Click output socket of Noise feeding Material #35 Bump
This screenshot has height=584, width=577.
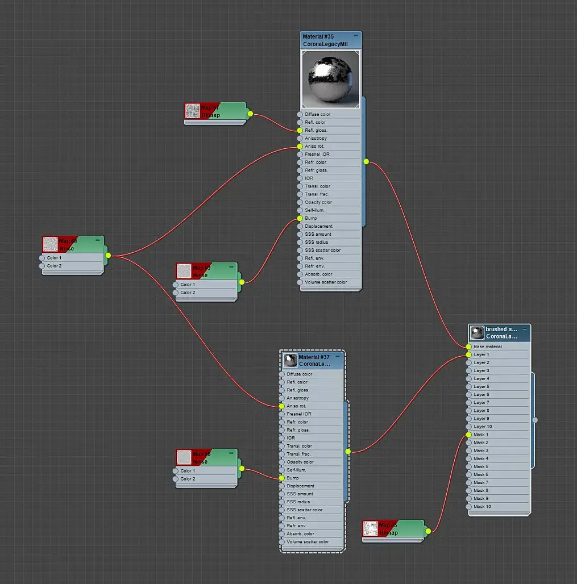[x=242, y=282]
